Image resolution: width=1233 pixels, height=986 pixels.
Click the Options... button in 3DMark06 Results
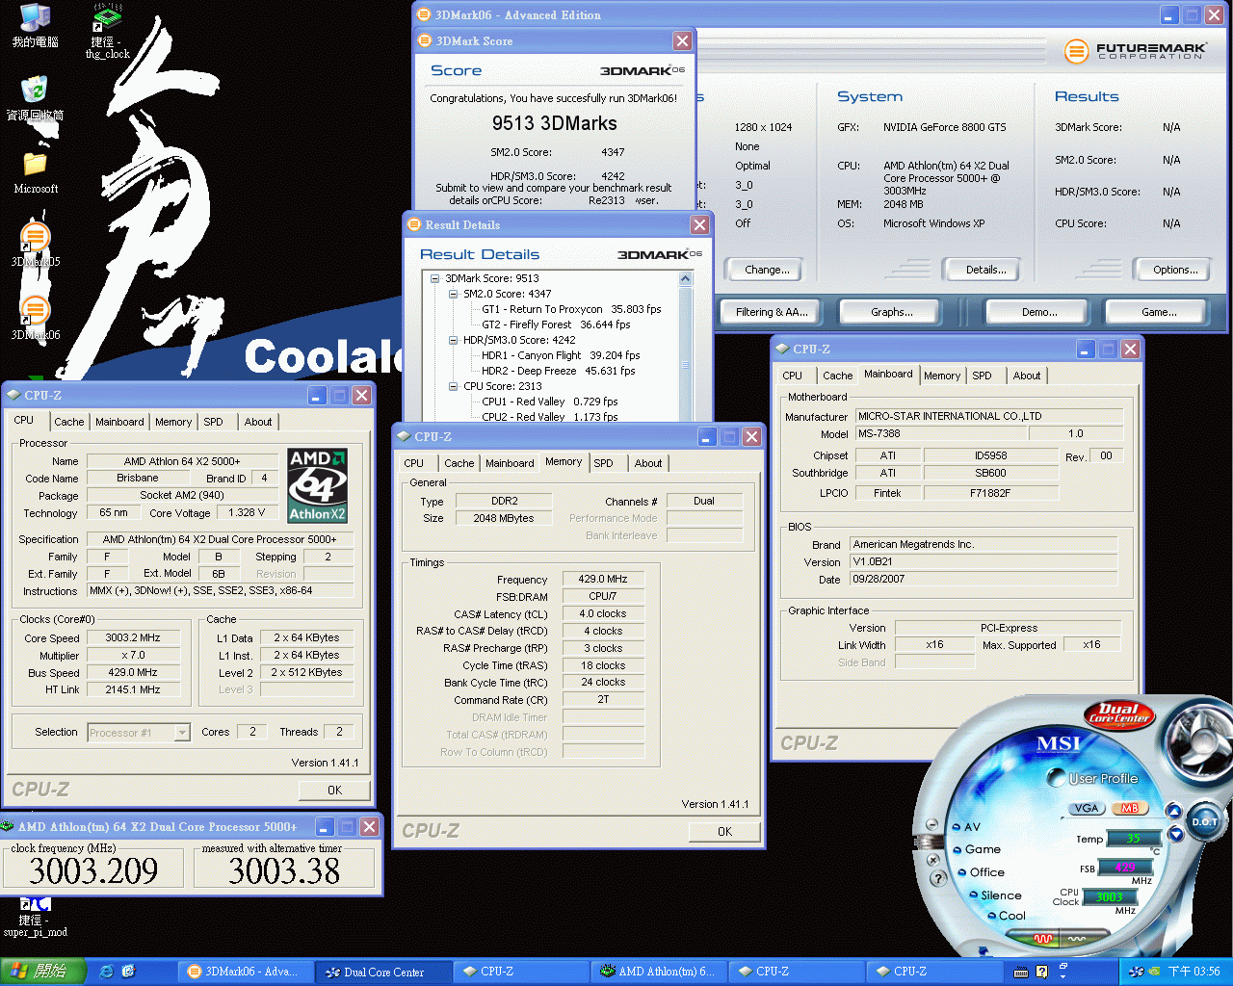click(1175, 270)
